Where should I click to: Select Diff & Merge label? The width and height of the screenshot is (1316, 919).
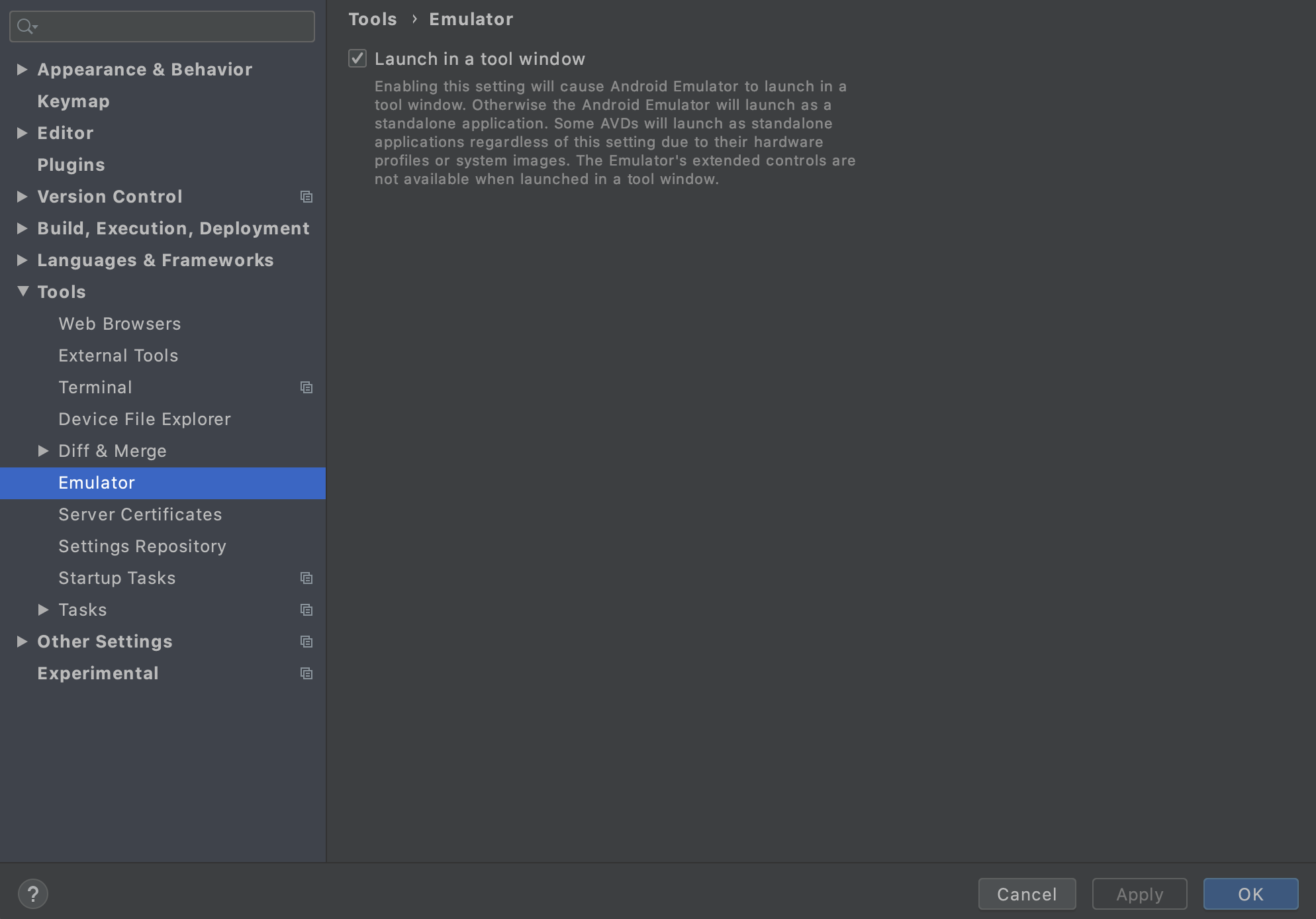coord(113,451)
